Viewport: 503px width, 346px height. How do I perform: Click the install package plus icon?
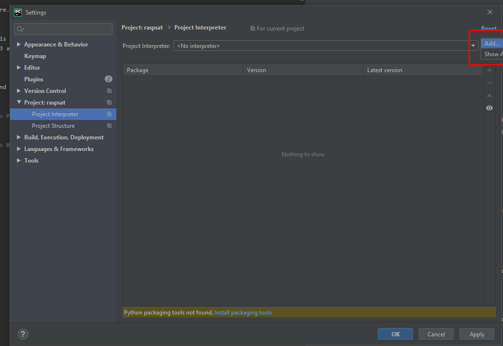click(x=489, y=70)
